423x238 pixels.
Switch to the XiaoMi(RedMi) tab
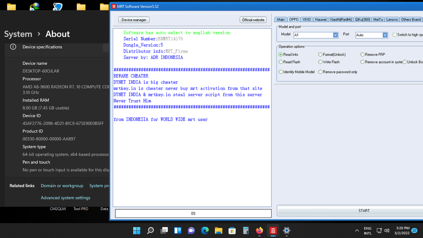pyautogui.click(x=340, y=19)
